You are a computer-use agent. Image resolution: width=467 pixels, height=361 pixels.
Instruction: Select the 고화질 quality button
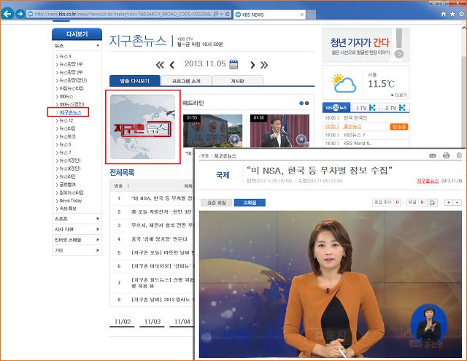point(250,203)
